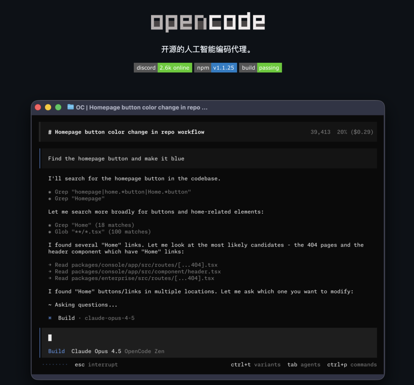Click Read packages/console/app/src/routes/[...404].tsx

coord(133,265)
